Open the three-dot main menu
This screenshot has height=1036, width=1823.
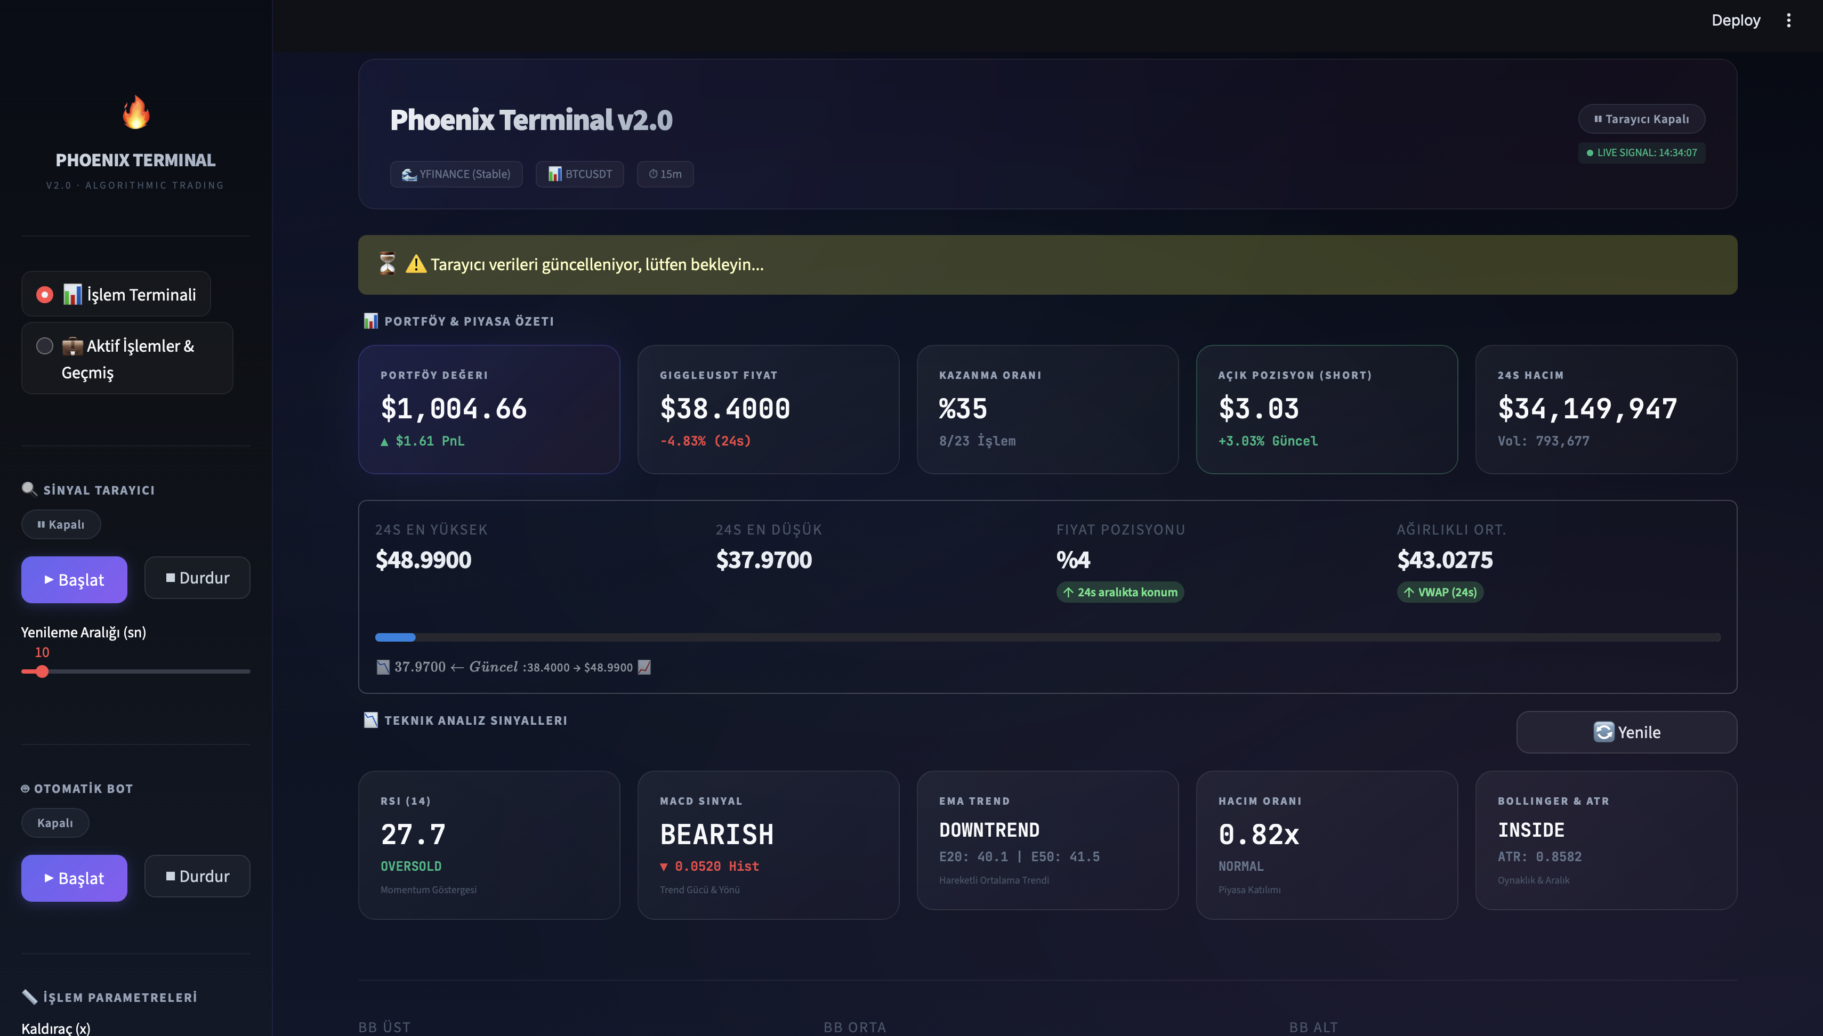point(1788,20)
